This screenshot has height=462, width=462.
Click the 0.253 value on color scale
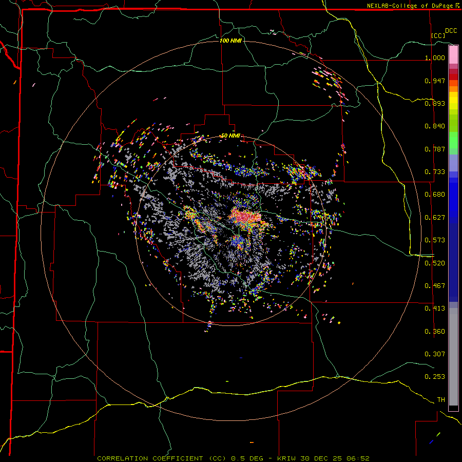[x=435, y=377]
